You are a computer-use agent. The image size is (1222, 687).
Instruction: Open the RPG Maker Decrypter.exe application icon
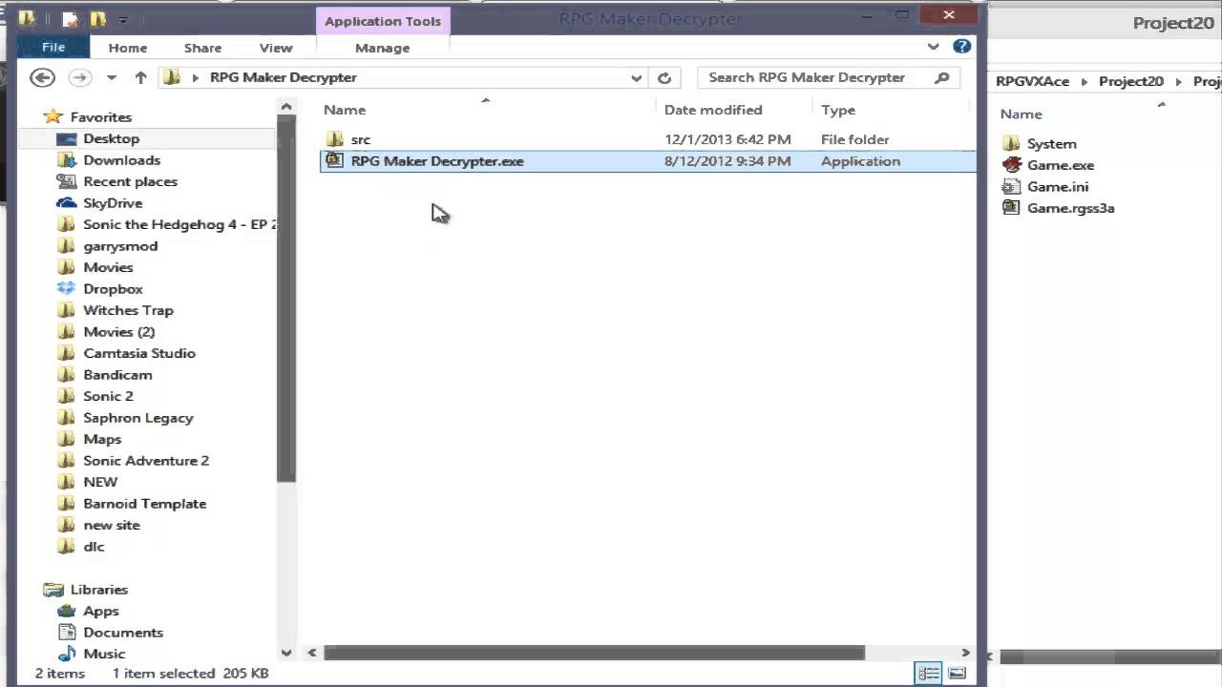point(334,160)
